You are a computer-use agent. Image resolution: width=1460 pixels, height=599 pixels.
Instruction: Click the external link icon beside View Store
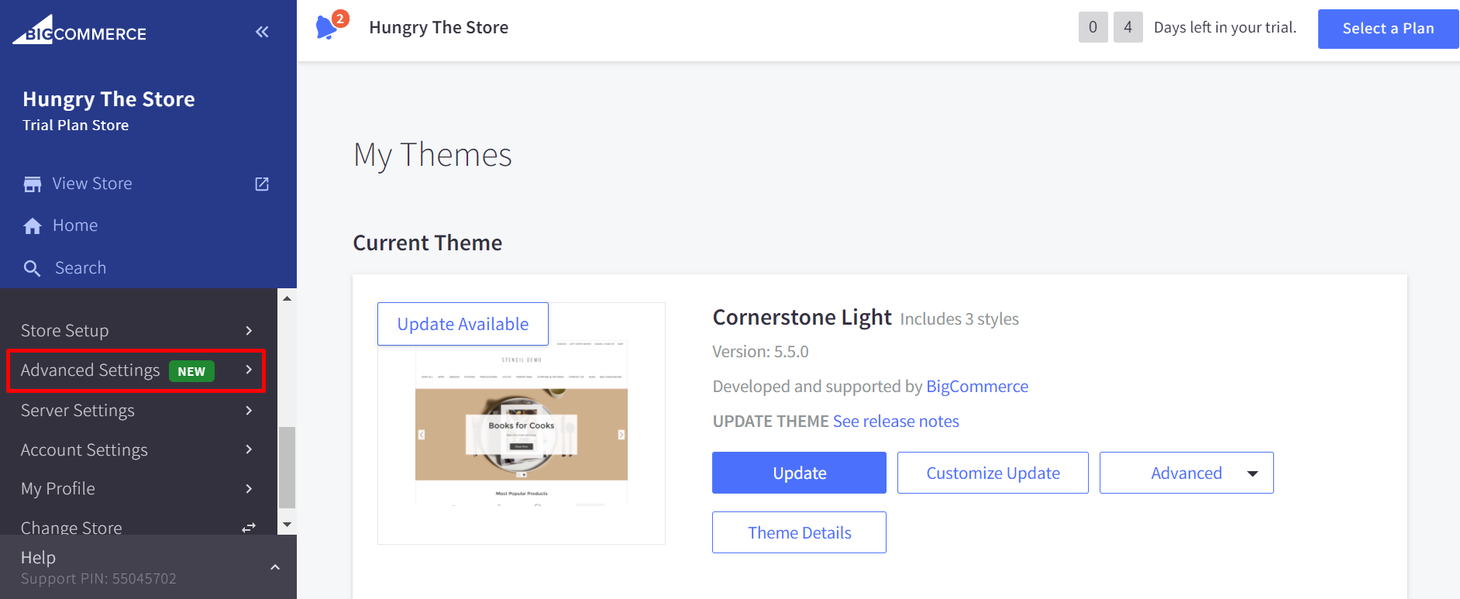tap(262, 184)
